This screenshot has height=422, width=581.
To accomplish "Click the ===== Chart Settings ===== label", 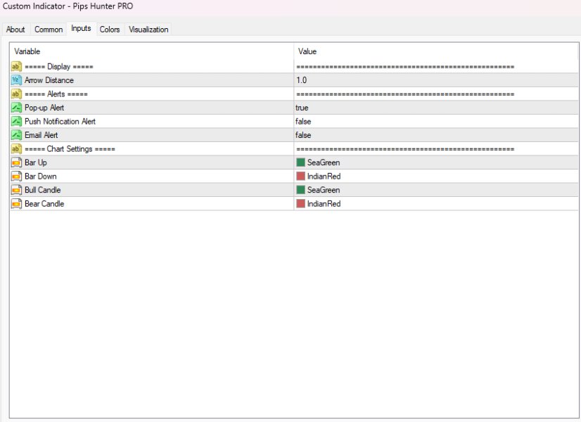I will coord(70,149).
